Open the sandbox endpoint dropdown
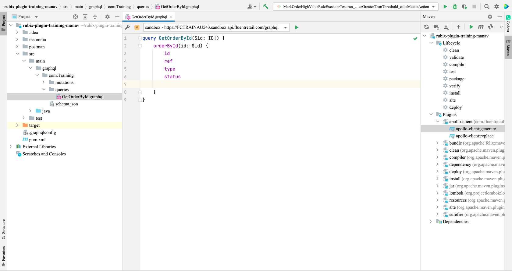 coord(285,27)
